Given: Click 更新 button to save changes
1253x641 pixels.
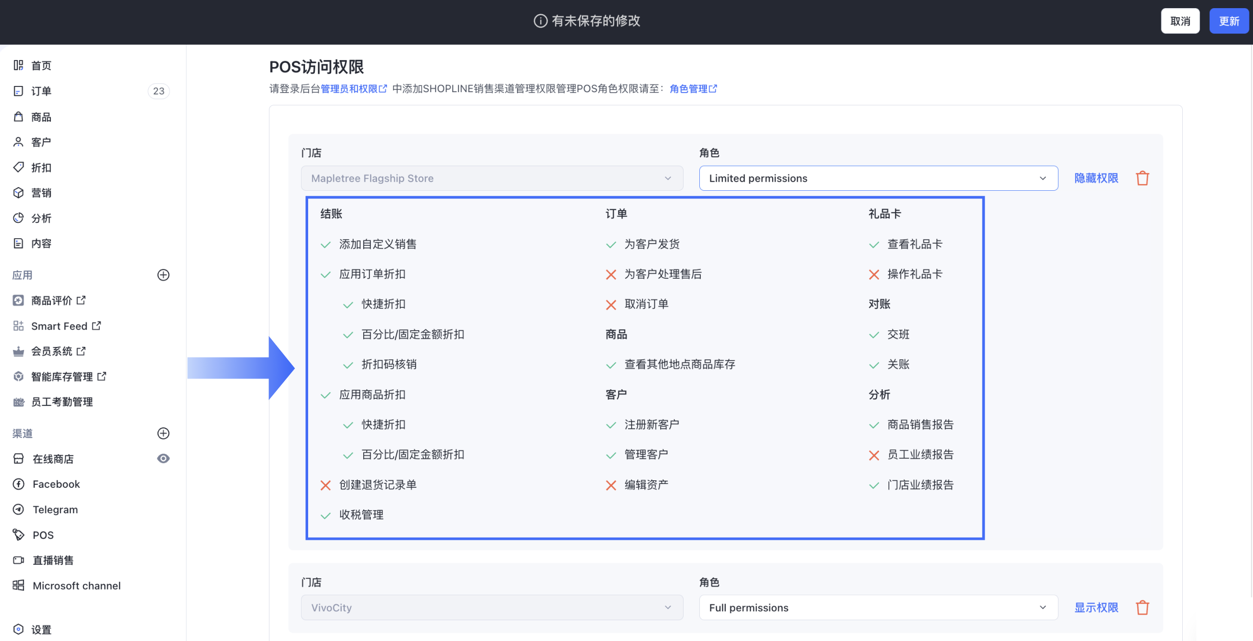Looking at the screenshot, I should [1229, 21].
